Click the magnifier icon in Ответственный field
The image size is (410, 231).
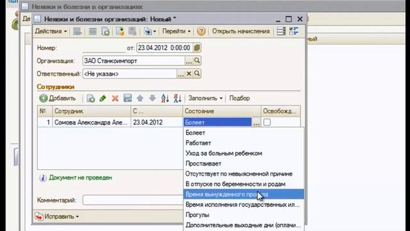[x=197, y=74]
